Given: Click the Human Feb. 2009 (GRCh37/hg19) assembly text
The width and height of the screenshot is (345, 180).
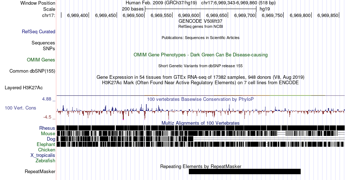Looking at the screenshot, I should click(x=161, y=3).
